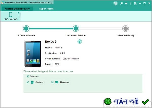Click the '1.Detect Device' step label
Image resolution: width=152 pixels, height=108 pixels.
click(26, 36)
